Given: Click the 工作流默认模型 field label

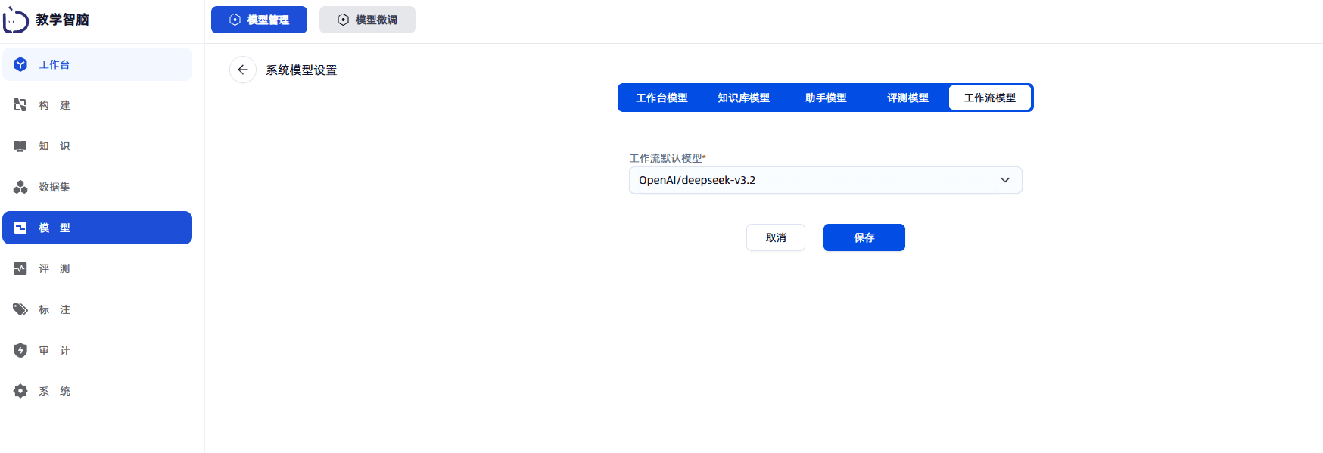Looking at the screenshot, I should [x=668, y=158].
